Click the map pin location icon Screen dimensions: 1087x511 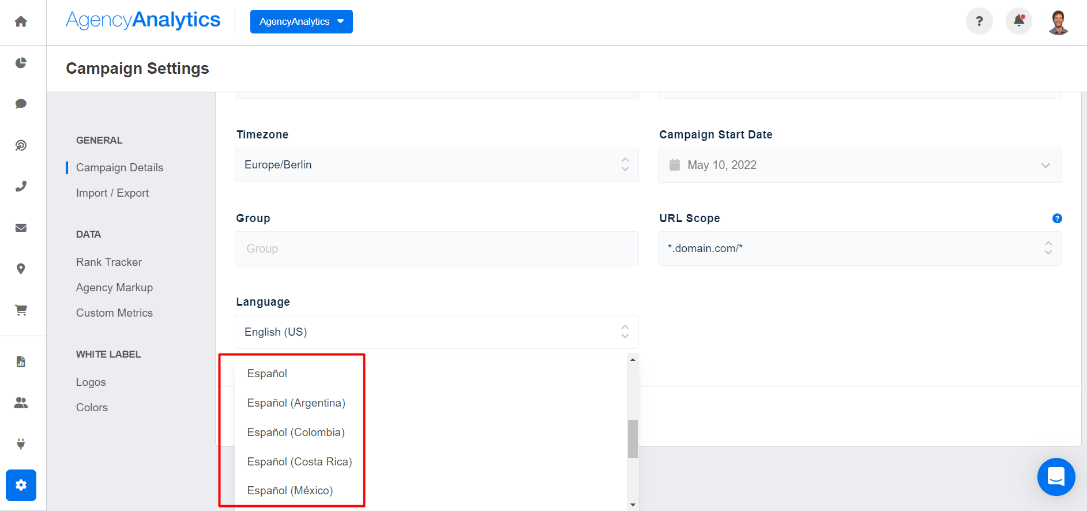[21, 269]
